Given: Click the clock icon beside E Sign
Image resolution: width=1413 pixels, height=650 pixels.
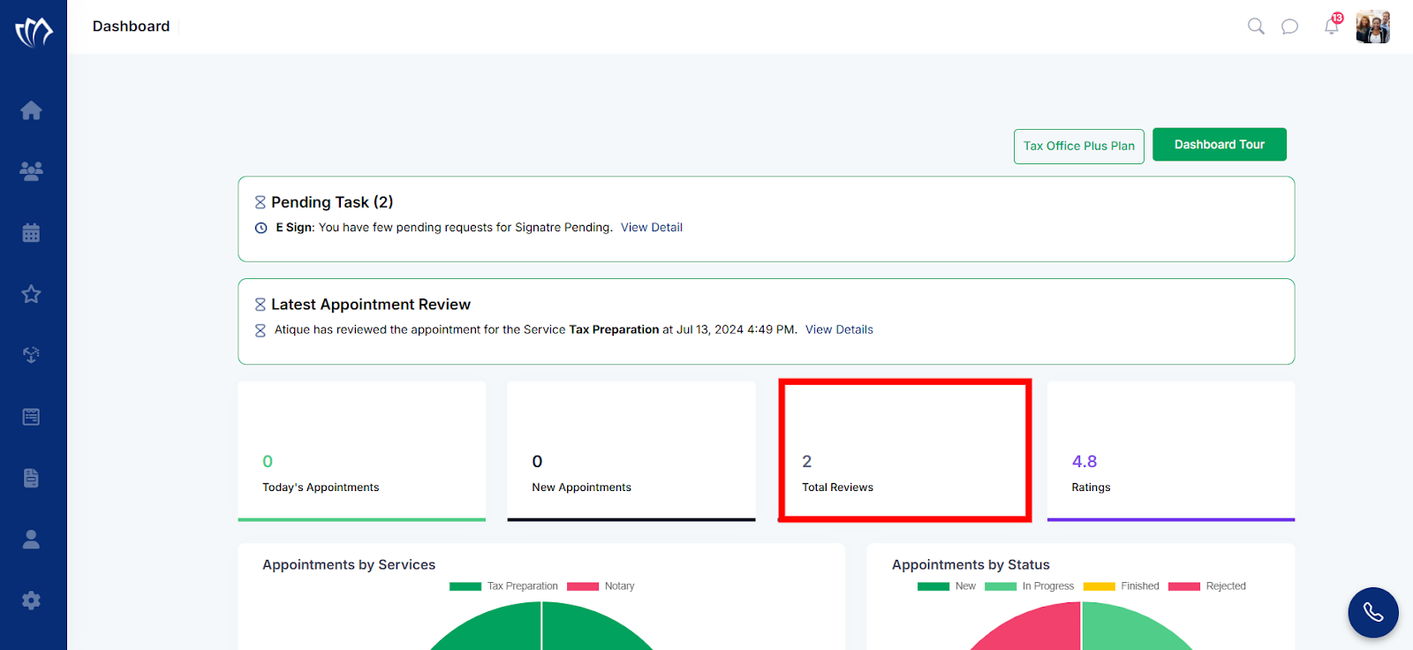Looking at the screenshot, I should [261, 228].
